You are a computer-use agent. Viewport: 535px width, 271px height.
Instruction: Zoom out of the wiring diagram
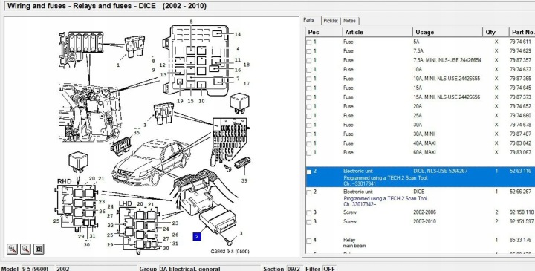25,249
